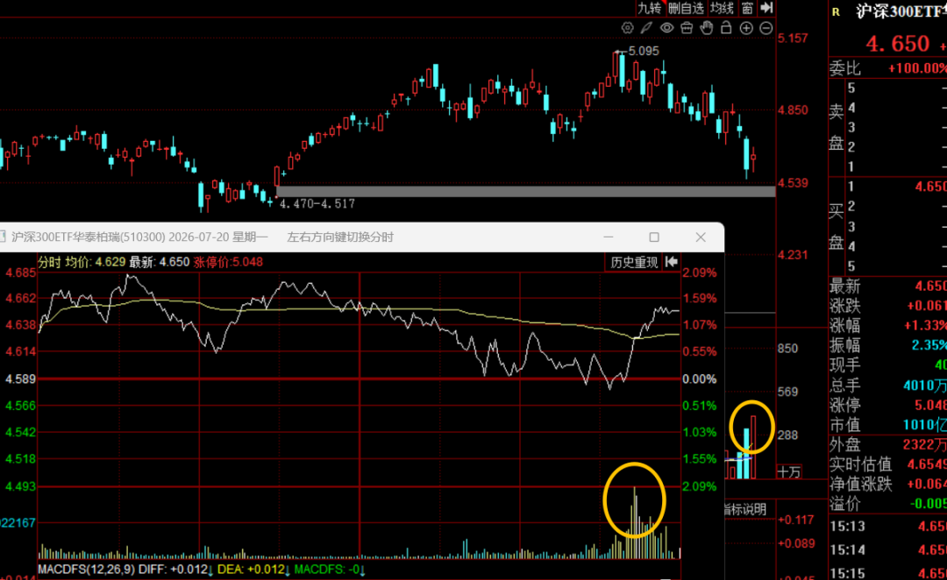Click the 九转 indicator tab
Viewport: 947px width, 580px height.
(x=649, y=8)
